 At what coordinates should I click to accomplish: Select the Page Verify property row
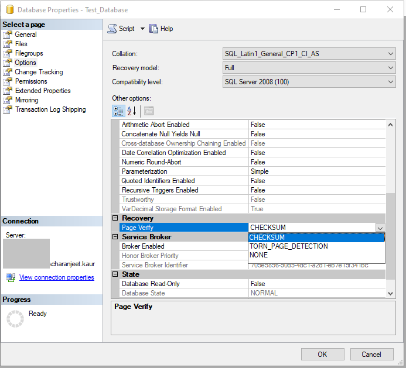[183, 228]
